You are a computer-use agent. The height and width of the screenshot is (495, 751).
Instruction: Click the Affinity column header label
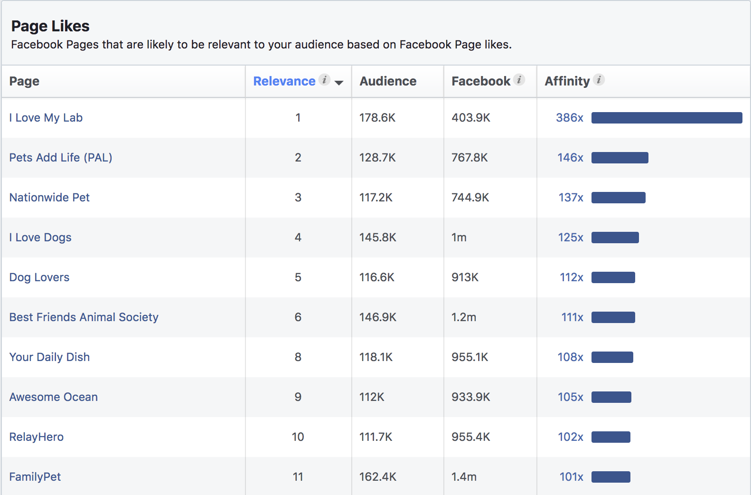pyautogui.click(x=567, y=81)
